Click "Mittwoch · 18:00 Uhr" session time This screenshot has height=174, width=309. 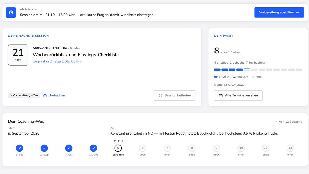50,48
